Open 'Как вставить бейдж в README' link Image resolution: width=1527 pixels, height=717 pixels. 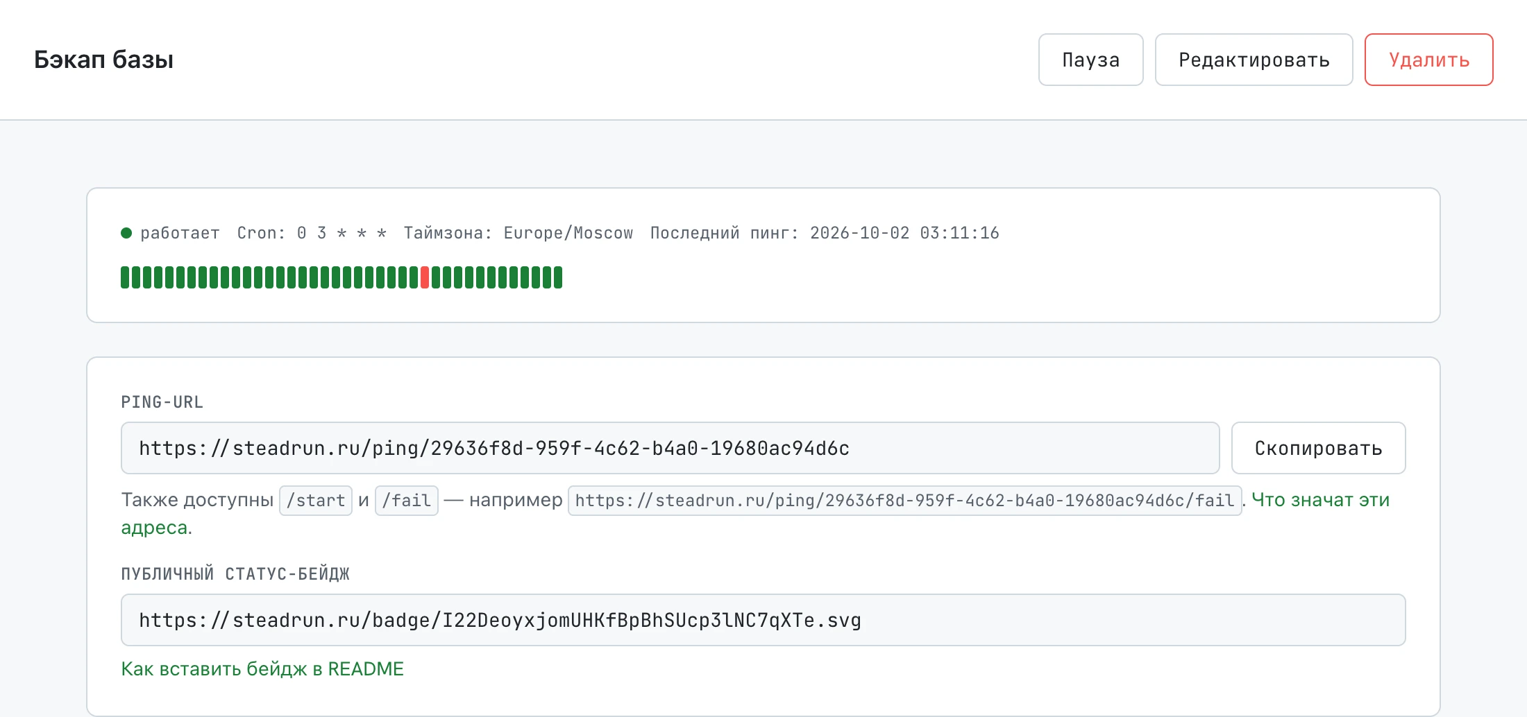262,668
